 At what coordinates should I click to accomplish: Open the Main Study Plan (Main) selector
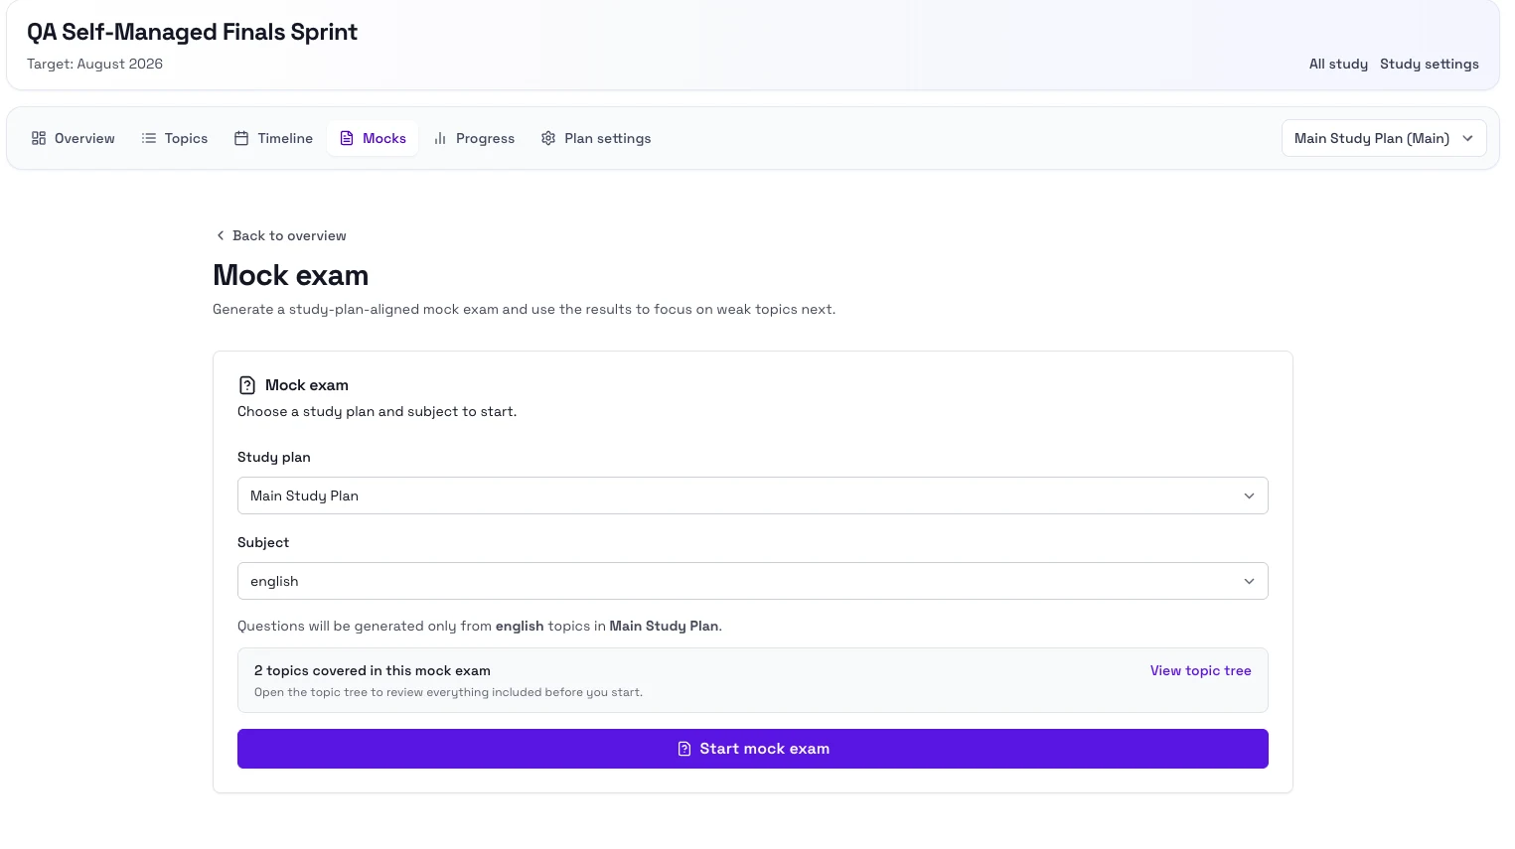(1383, 139)
